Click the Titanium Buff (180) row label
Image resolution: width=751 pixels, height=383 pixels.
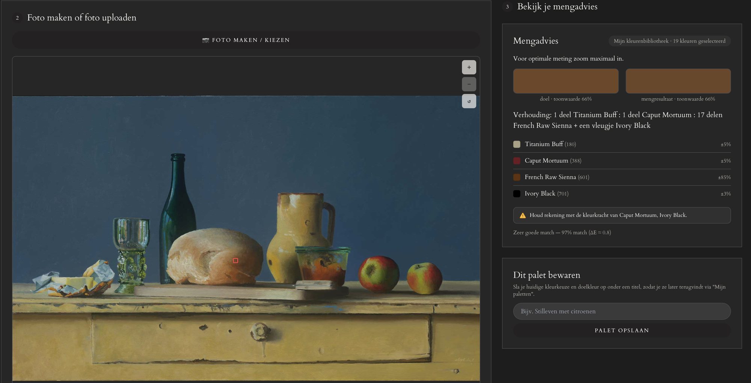(x=550, y=144)
